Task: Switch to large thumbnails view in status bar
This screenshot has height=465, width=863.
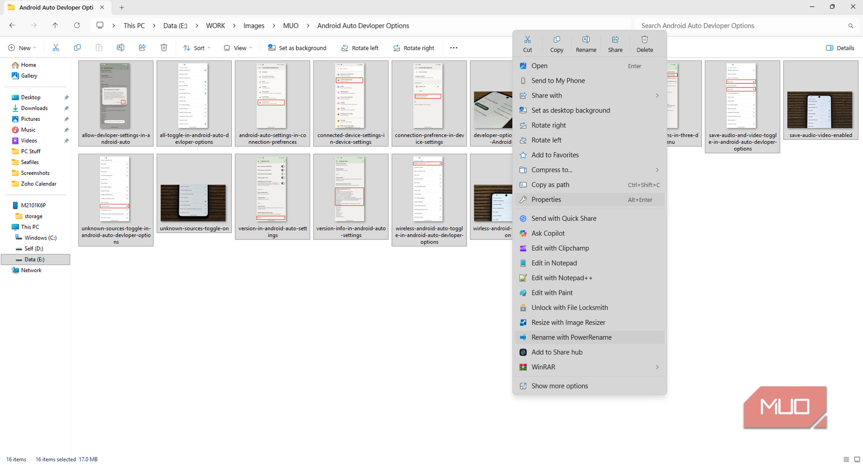Action: point(856,459)
